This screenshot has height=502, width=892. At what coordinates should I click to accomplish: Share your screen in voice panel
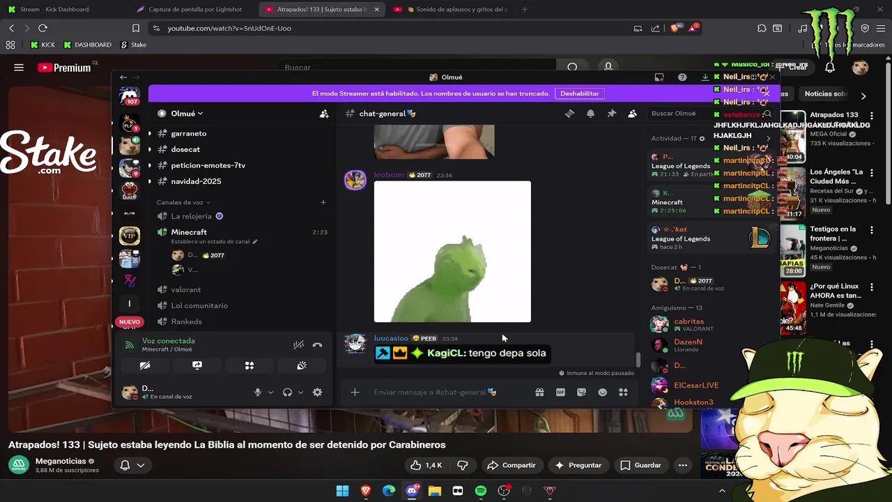(197, 365)
